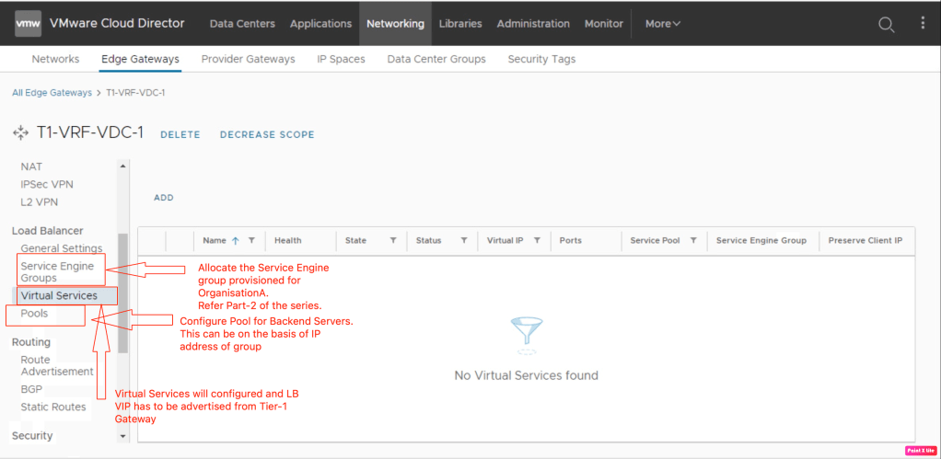Switch to the Provider Gateways tab

click(248, 59)
